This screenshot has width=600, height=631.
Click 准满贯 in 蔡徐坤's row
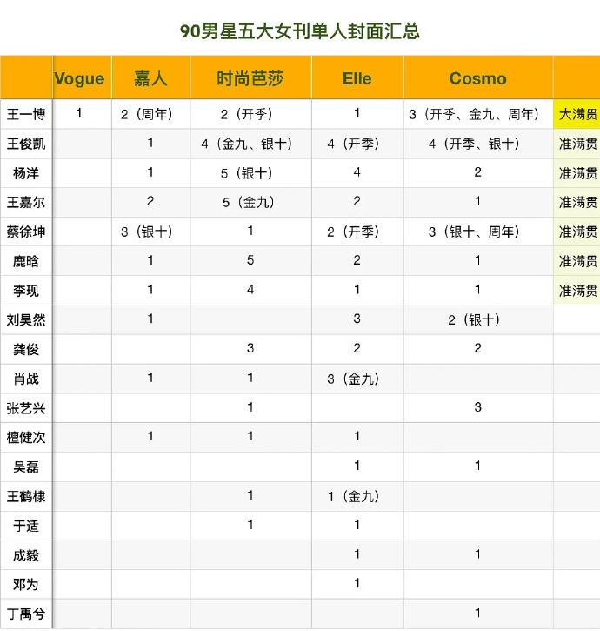(x=577, y=232)
